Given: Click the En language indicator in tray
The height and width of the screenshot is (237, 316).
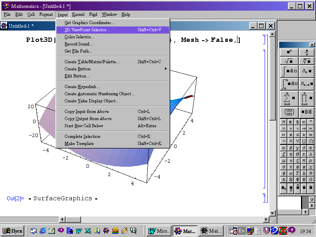Looking at the screenshot, I should [242, 231].
